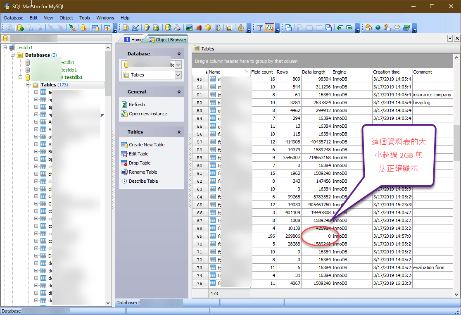Toggle the highlighted tree view toolbar button
The height and width of the screenshot is (315, 461).
point(269,28)
